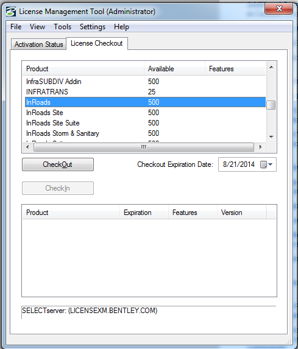Open the File menu
Screen dimensions: 298x349
(16, 27)
